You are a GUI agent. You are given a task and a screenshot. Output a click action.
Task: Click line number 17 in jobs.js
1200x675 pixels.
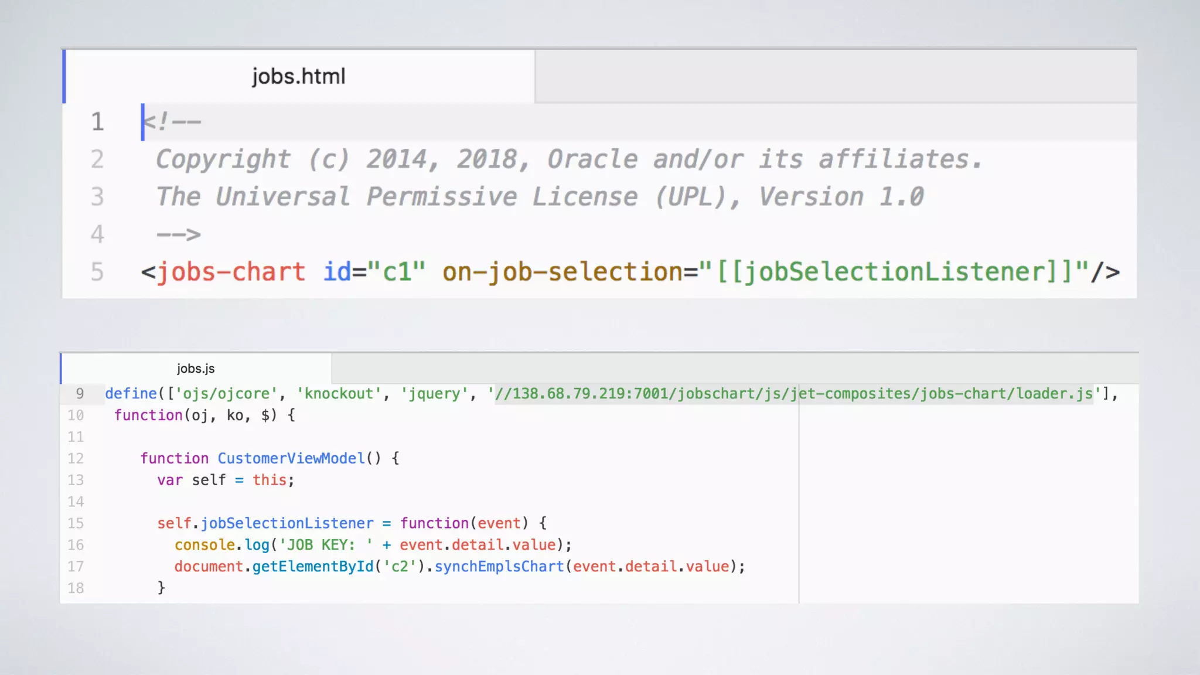point(76,567)
